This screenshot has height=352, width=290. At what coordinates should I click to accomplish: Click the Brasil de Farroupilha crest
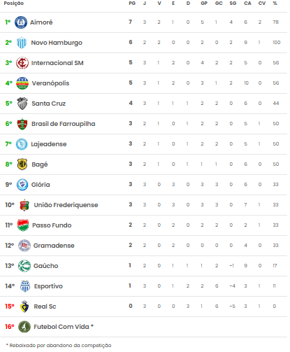[22, 124]
